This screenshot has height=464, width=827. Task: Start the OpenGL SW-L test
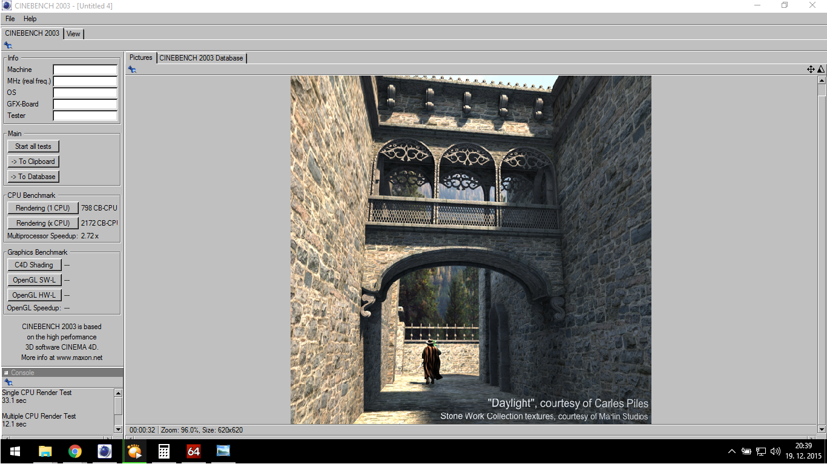(x=34, y=280)
